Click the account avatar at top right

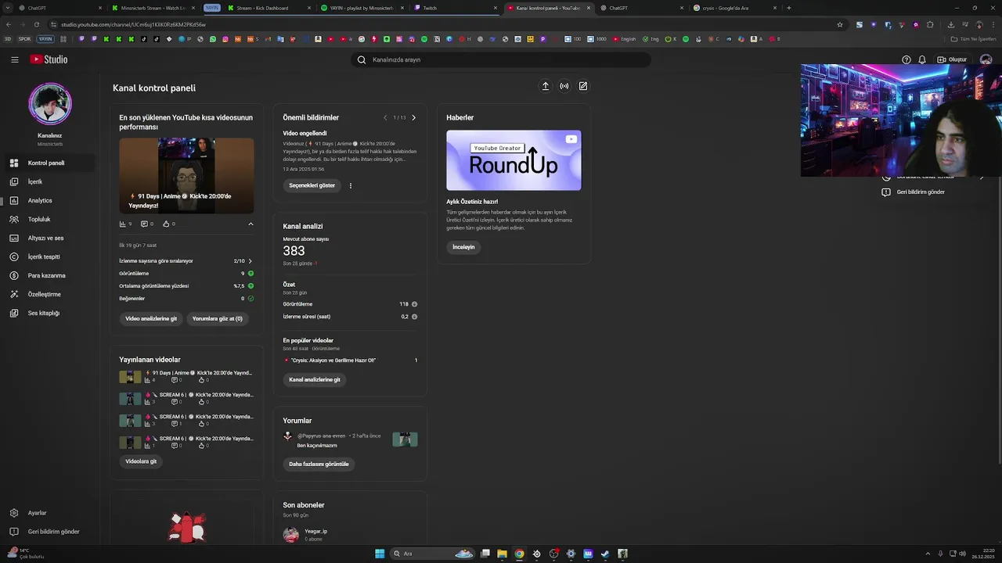[986, 59]
